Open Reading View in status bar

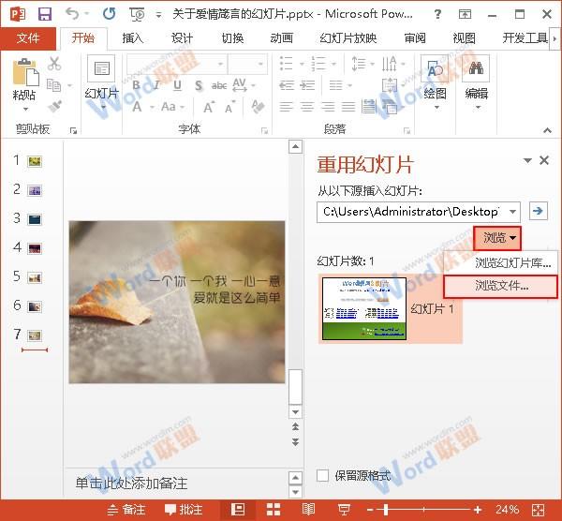click(308, 510)
